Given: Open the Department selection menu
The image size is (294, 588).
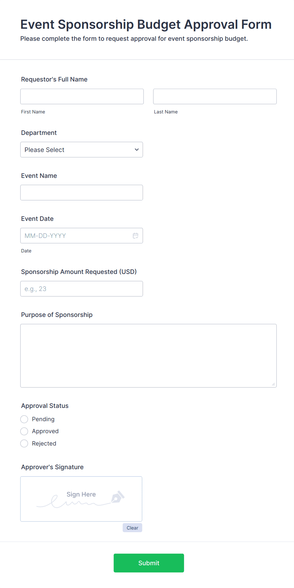Looking at the screenshot, I should [81, 149].
